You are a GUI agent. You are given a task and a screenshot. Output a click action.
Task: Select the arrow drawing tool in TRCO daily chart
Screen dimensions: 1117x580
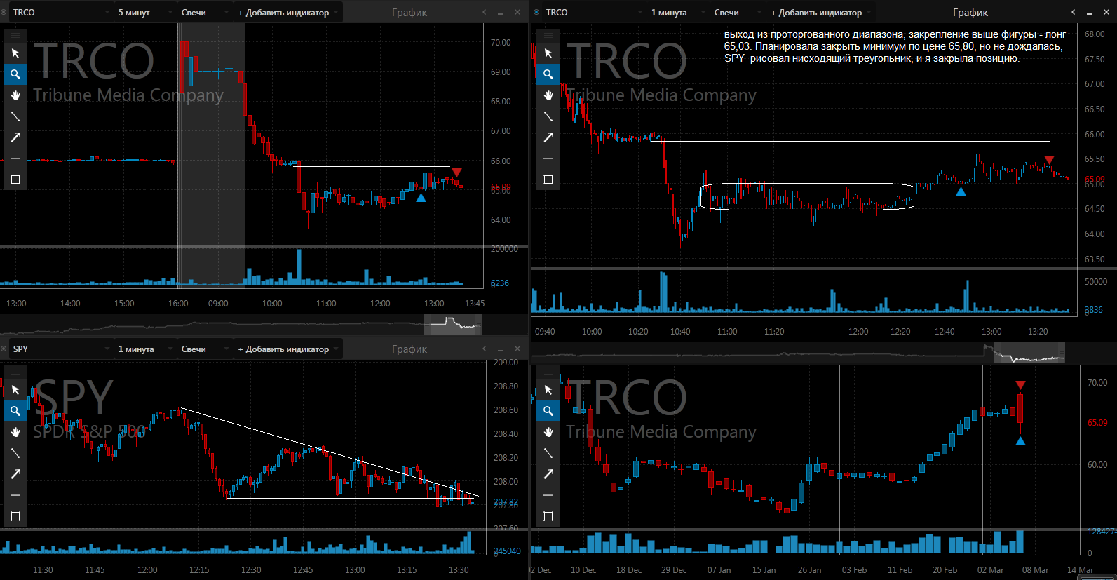click(x=548, y=474)
